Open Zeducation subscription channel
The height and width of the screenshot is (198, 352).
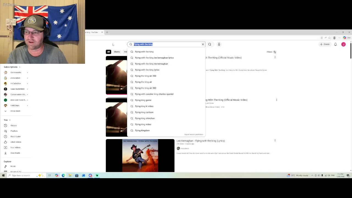(x=15, y=78)
